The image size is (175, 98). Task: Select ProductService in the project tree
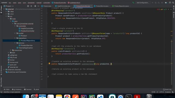27,45
